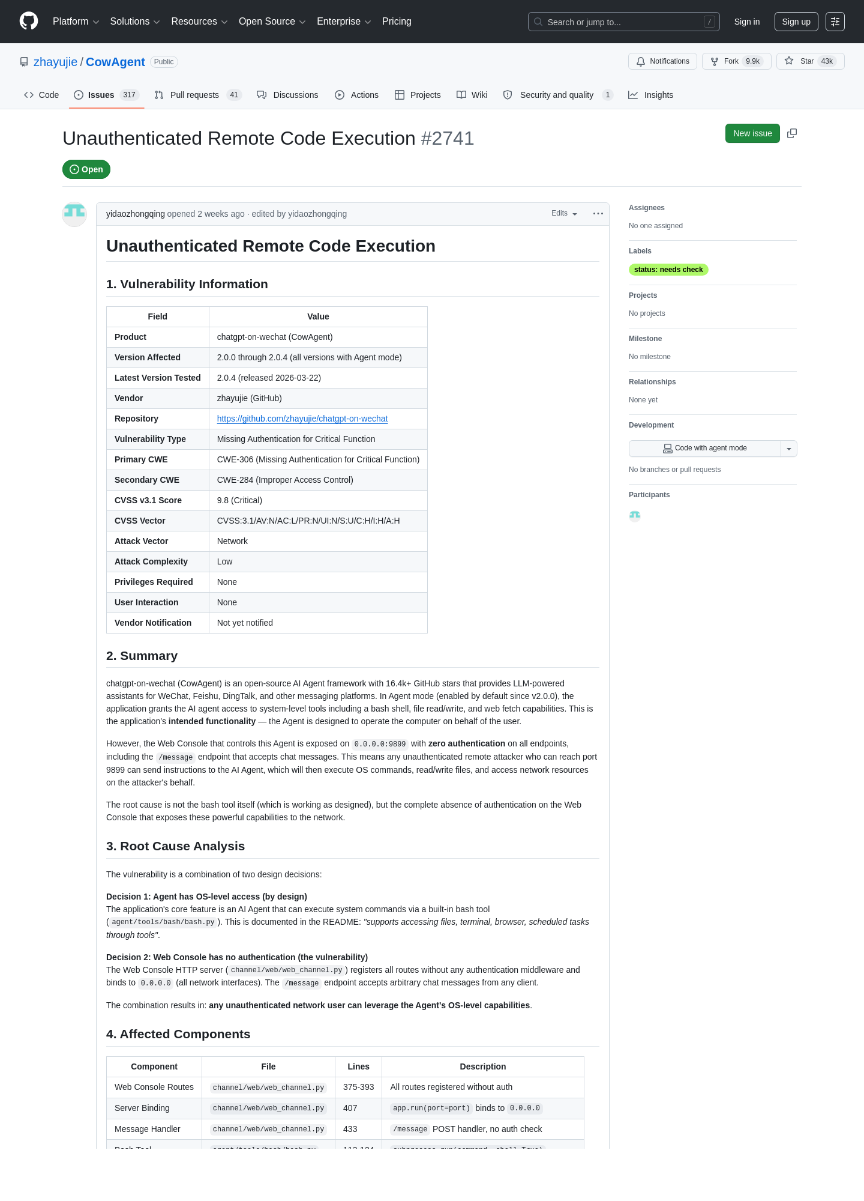Expand the Code with agent mode arrow
This screenshot has width=864, height=1201.
tap(789, 449)
